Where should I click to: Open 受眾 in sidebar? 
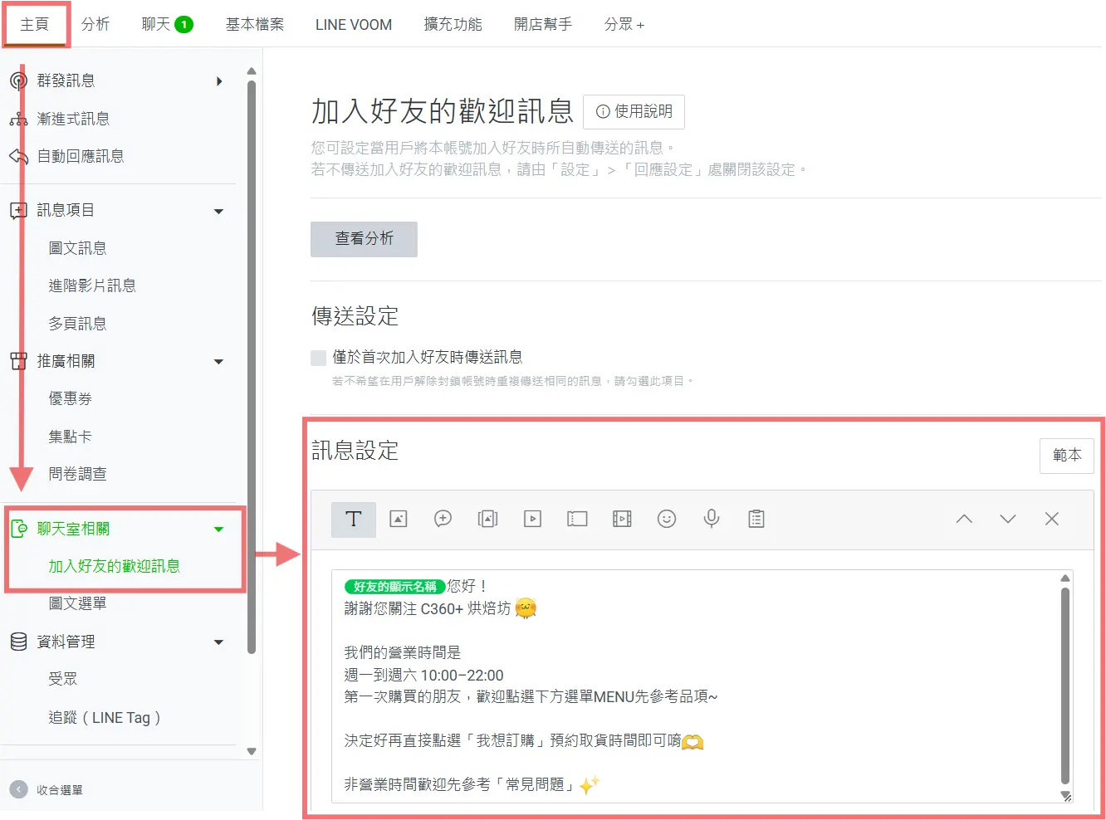click(63, 679)
